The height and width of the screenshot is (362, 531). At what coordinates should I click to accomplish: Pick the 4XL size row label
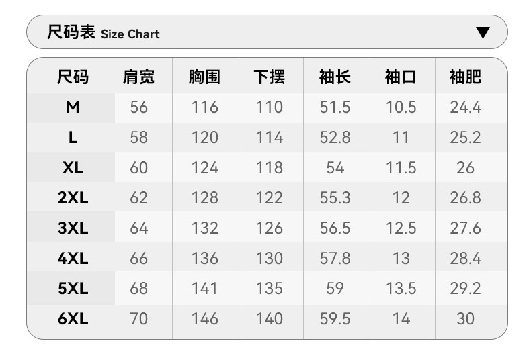tap(73, 259)
